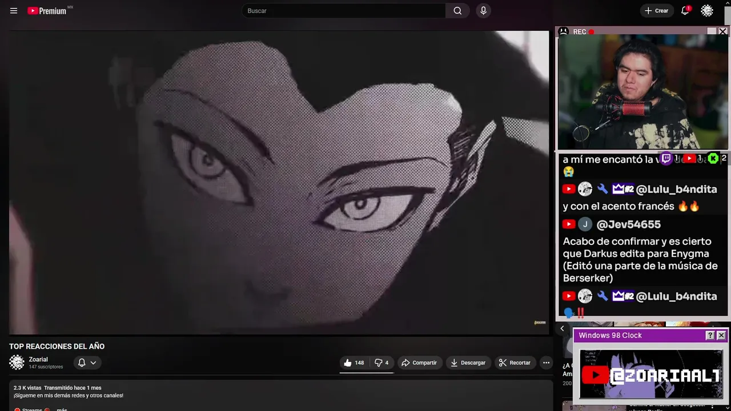Select username '@Jev54655' in chat
This screenshot has height=411, width=731.
tap(629, 224)
